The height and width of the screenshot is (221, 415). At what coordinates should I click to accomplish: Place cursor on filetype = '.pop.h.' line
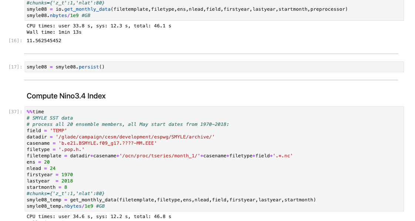tap(55, 150)
